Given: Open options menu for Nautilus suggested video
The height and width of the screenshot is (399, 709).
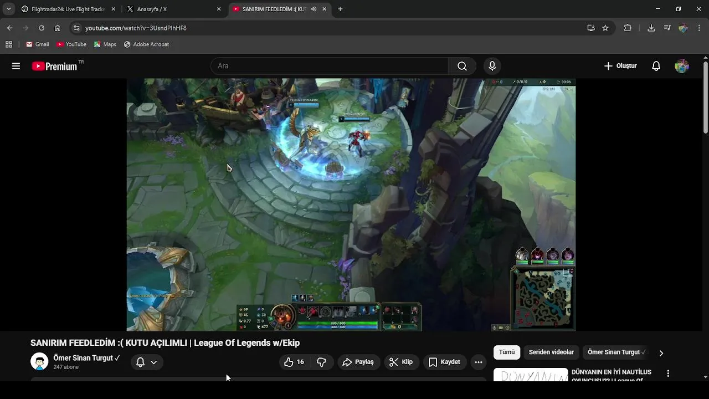Looking at the screenshot, I should click(x=668, y=374).
